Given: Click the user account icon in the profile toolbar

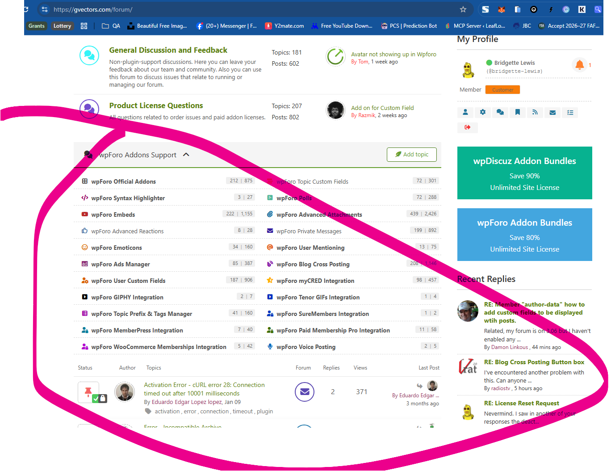Looking at the screenshot, I should pyautogui.click(x=465, y=112).
